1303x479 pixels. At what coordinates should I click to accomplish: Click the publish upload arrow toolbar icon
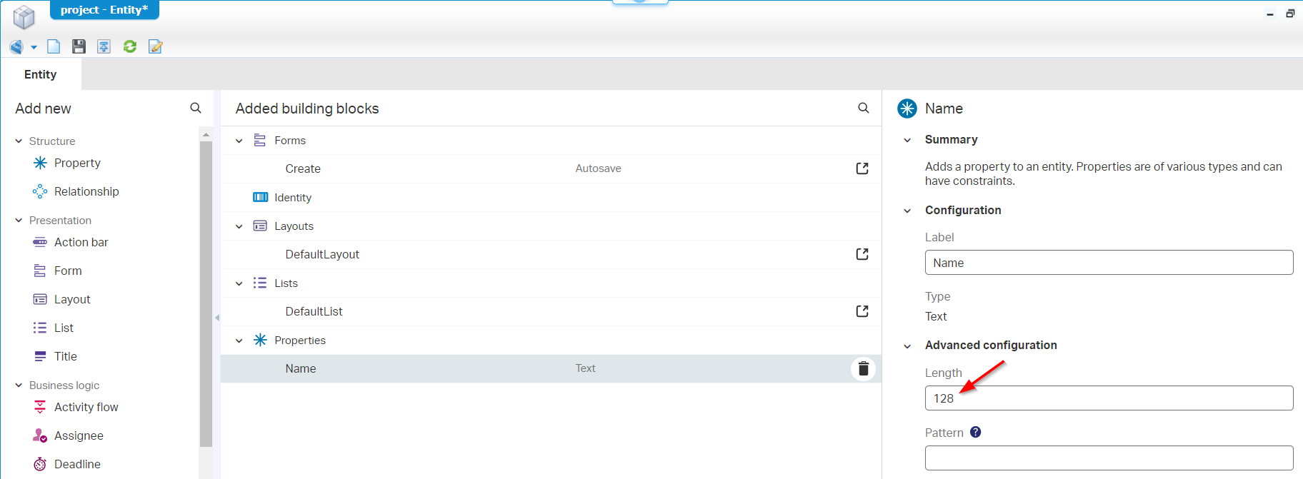[x=104, y=46]
